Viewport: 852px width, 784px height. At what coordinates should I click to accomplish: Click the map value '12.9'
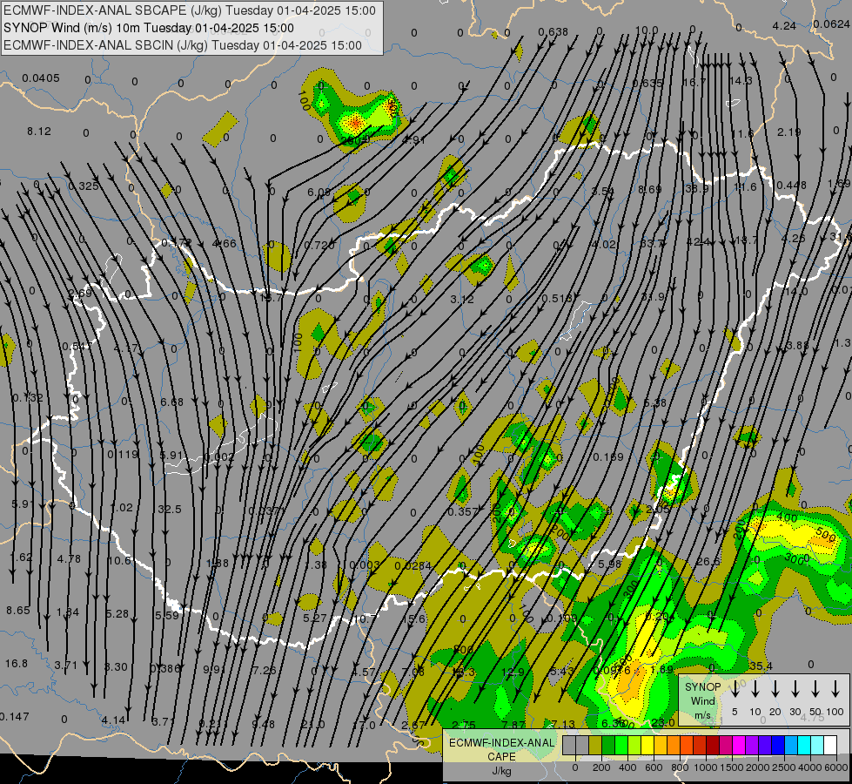click(x=513, y=672)
